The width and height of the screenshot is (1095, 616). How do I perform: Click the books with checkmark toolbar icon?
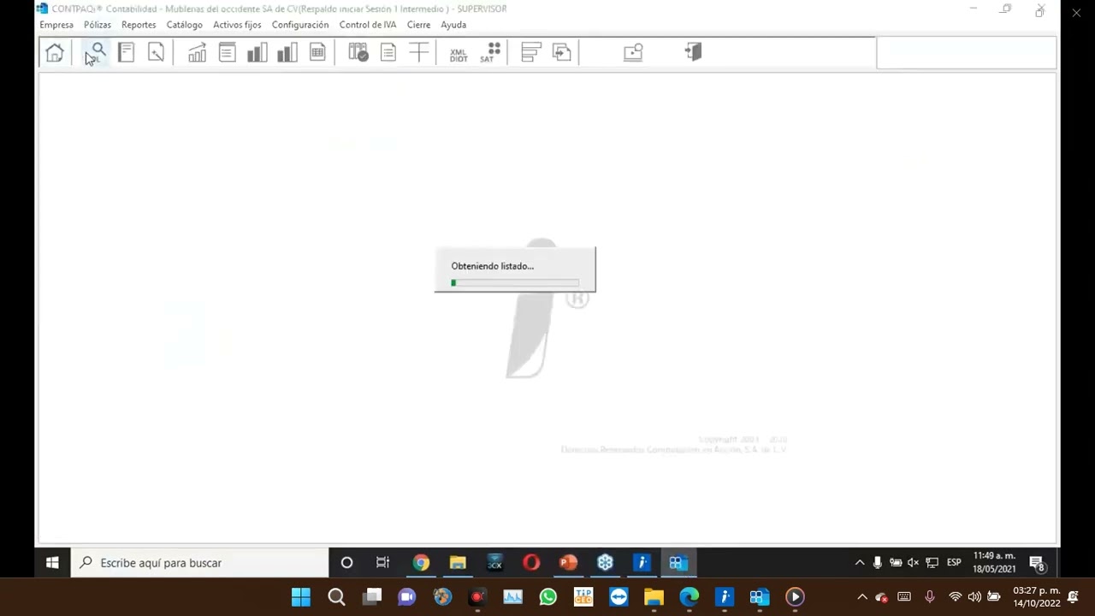(358, 53)
